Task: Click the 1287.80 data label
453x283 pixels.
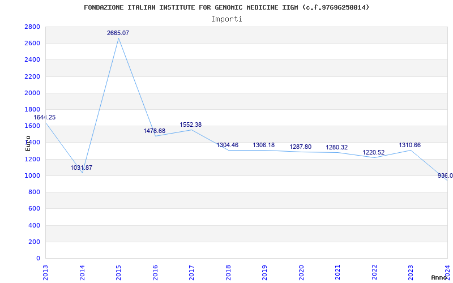Action: pos(300,147)
